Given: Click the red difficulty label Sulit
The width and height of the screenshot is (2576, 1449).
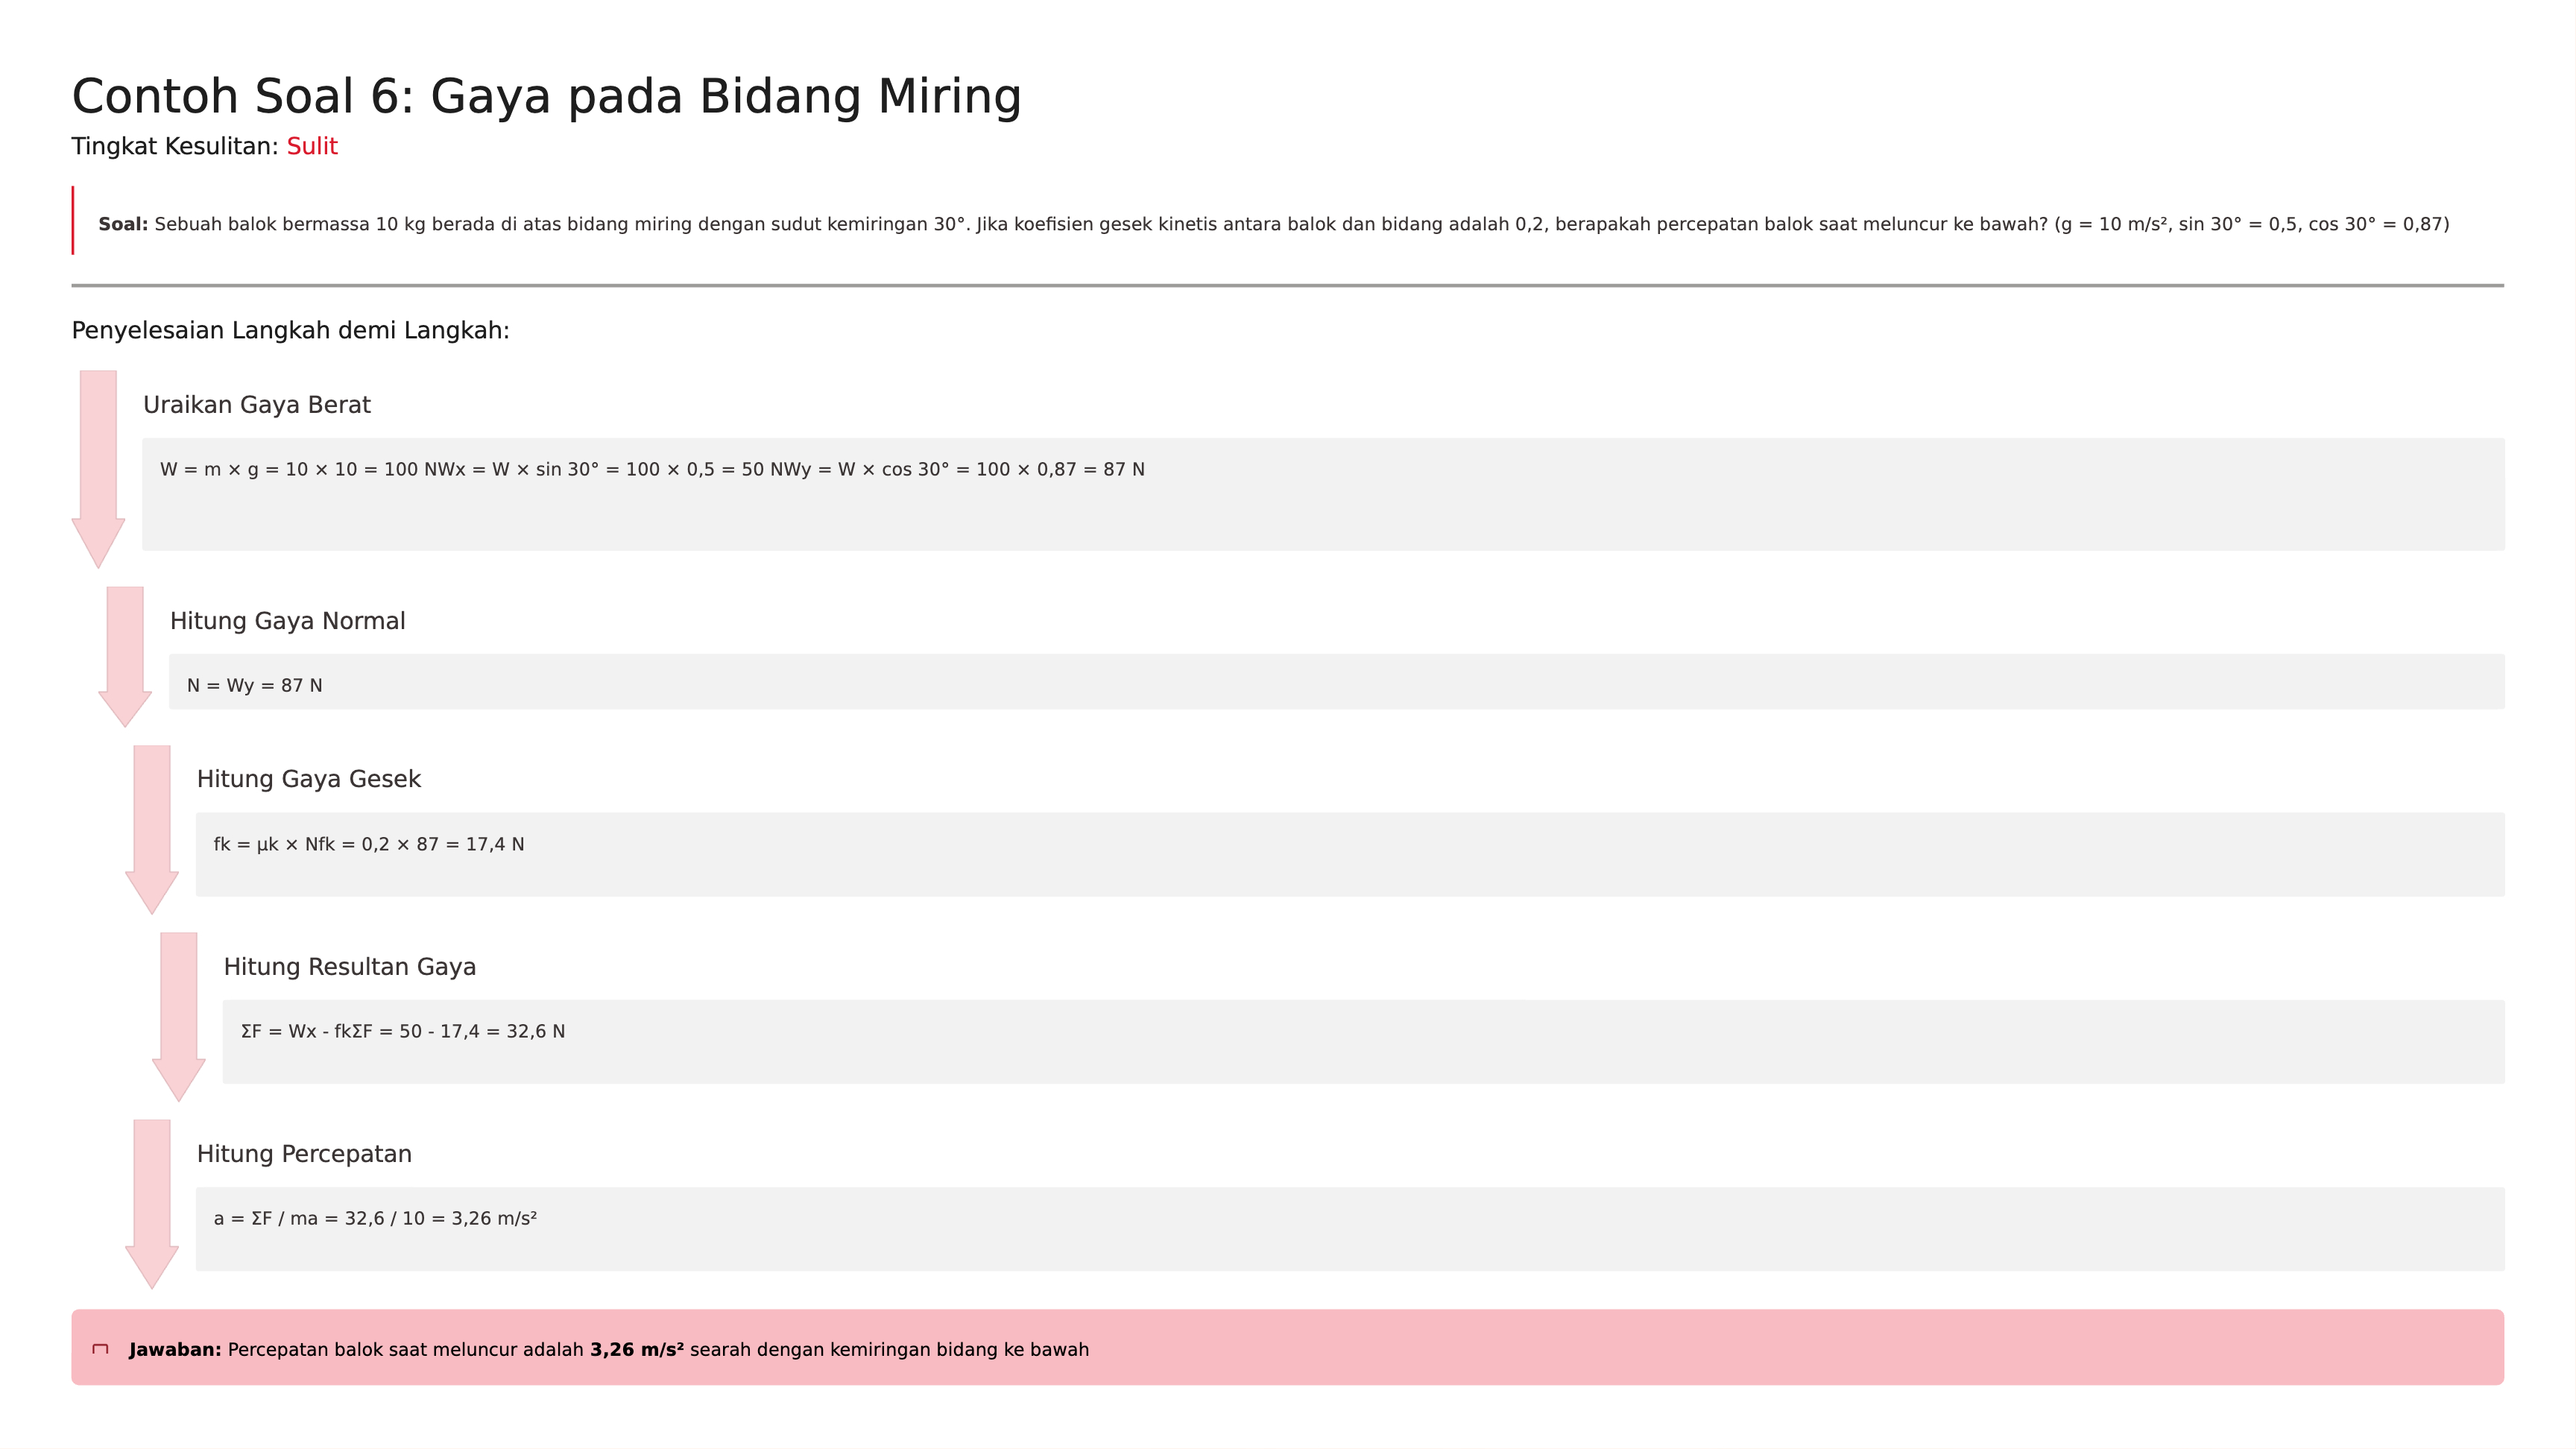Looking at the screenshot, I should (312, 147).
